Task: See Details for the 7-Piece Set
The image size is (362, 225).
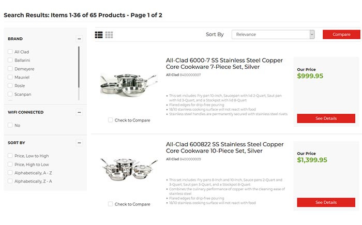Action: tap(326, 118)
